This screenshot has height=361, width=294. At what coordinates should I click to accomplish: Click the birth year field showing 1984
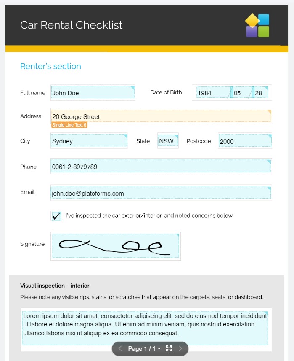[213, 93]
